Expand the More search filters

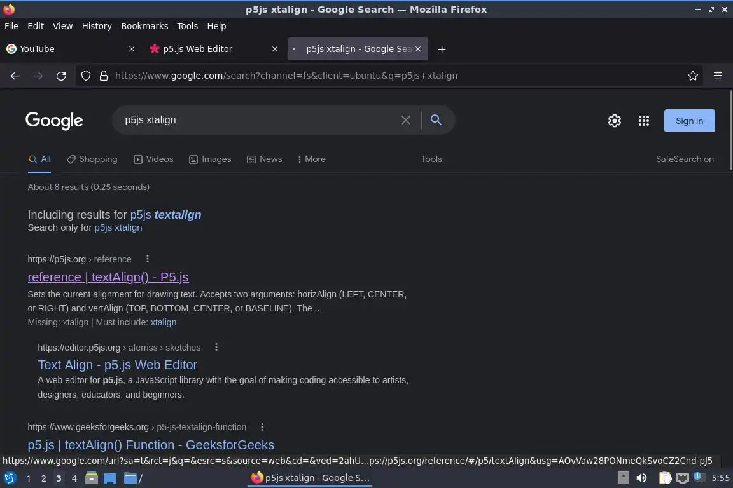pyautogui.click(x=311, y=159)
